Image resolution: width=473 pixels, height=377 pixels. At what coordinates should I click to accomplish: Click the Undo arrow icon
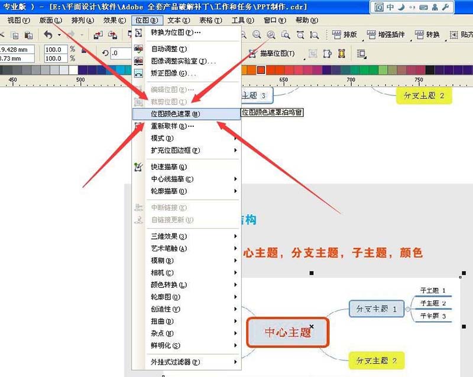pyautogui.click(x=48, y=35)
